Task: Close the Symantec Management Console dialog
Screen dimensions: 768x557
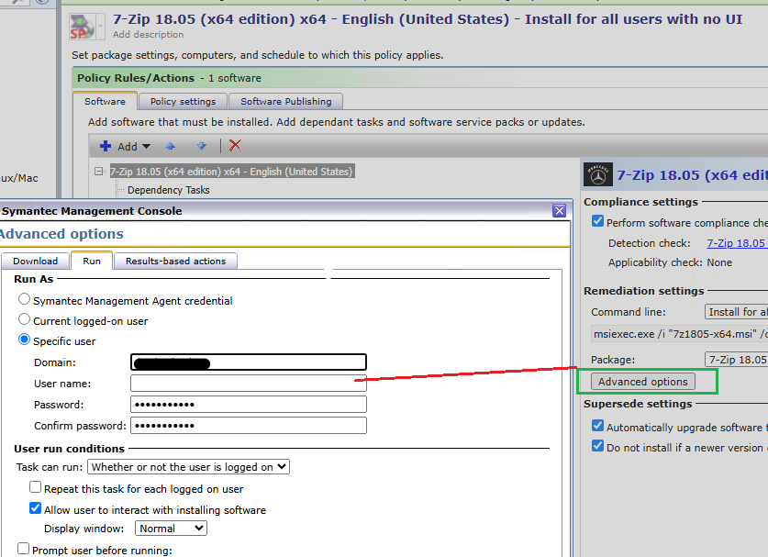Action: coord(559,211)
